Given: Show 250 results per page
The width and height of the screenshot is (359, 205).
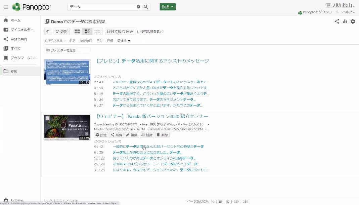Looking at the screenshot, I should [x=245, y=202].
